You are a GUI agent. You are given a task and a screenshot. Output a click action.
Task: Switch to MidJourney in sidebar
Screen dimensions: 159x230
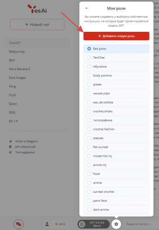pyautogui.click(x=17, y=52)
